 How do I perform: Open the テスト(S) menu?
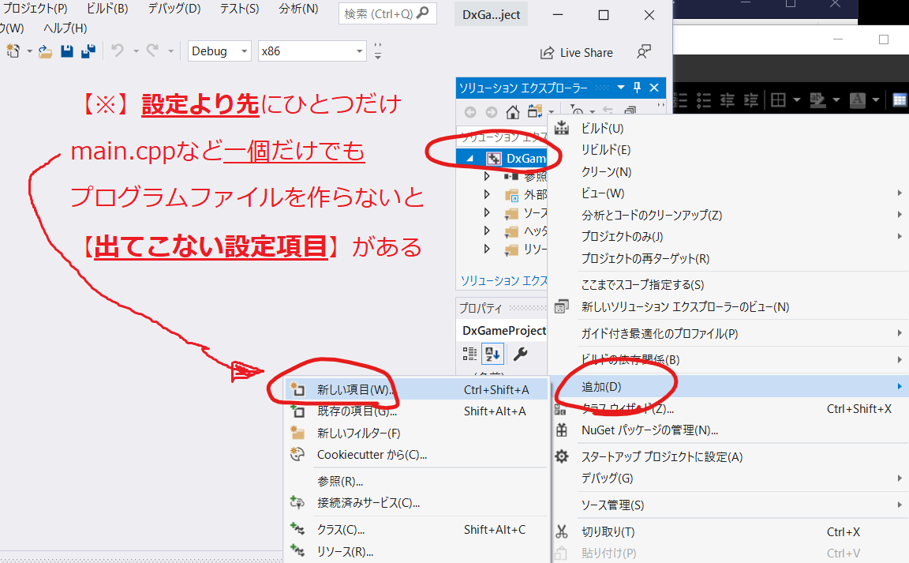(x=239, y=9)
